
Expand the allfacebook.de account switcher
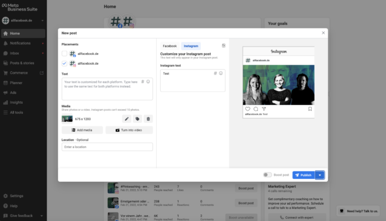click(42, 20)
